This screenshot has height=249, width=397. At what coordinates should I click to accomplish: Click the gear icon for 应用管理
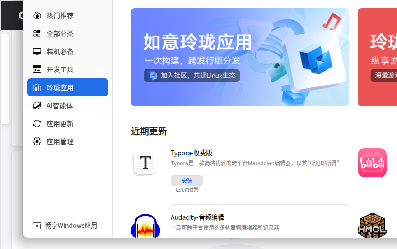click(x=37, y=141)
